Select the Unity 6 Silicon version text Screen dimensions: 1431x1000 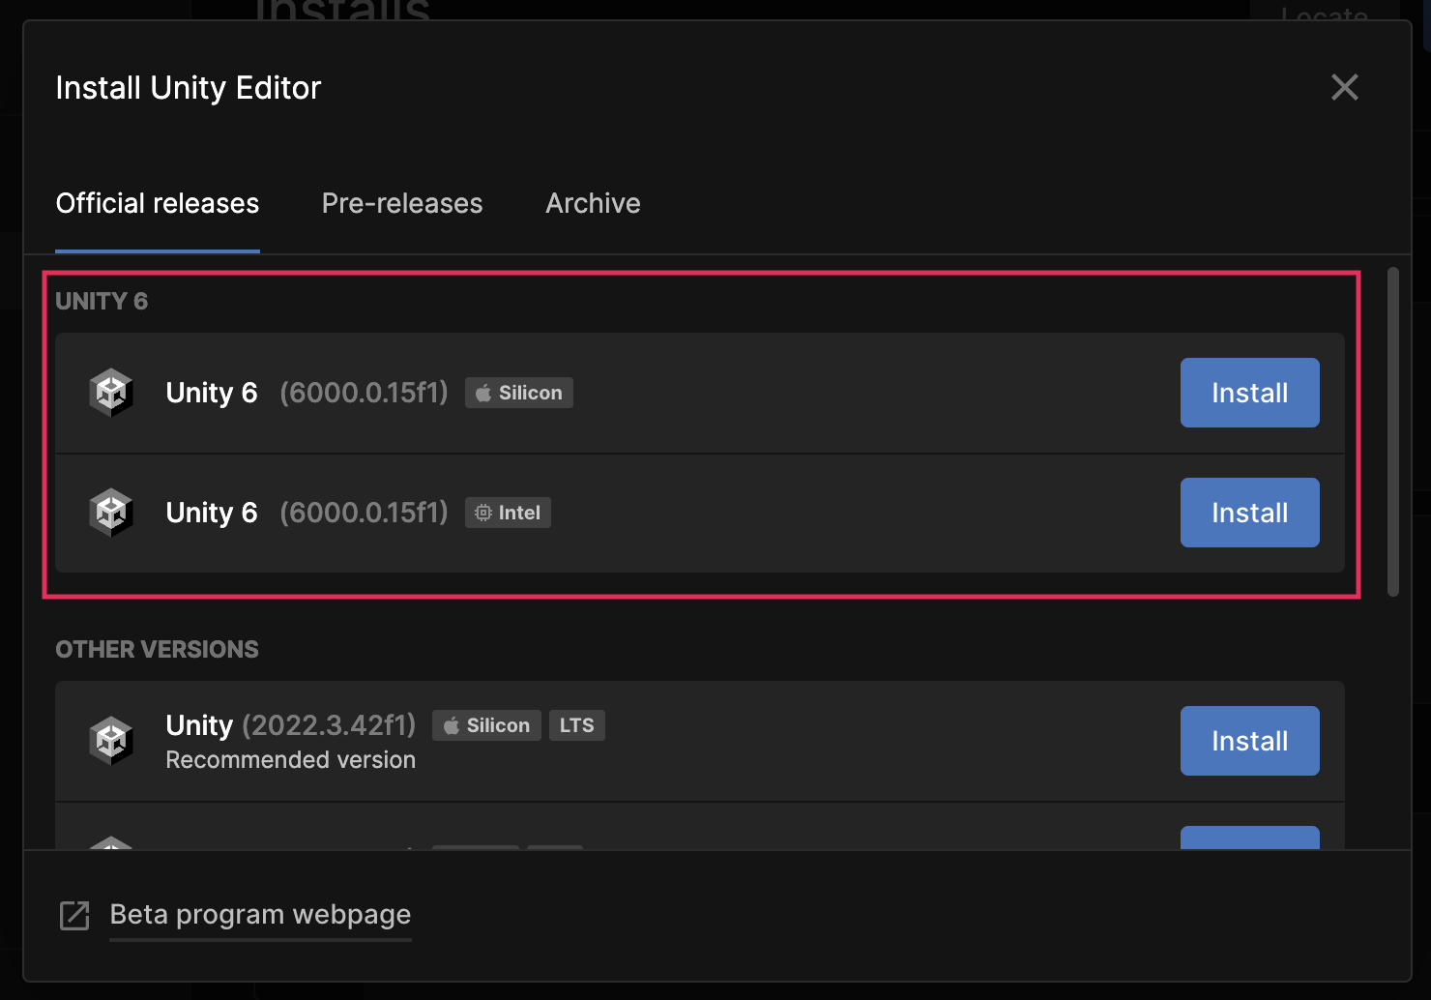pyautogui.click(x=364, y=393)
